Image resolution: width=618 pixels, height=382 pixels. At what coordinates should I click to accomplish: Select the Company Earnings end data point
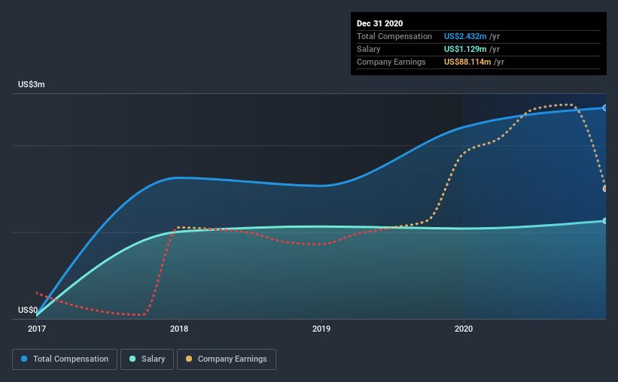(x=604, y=189)
